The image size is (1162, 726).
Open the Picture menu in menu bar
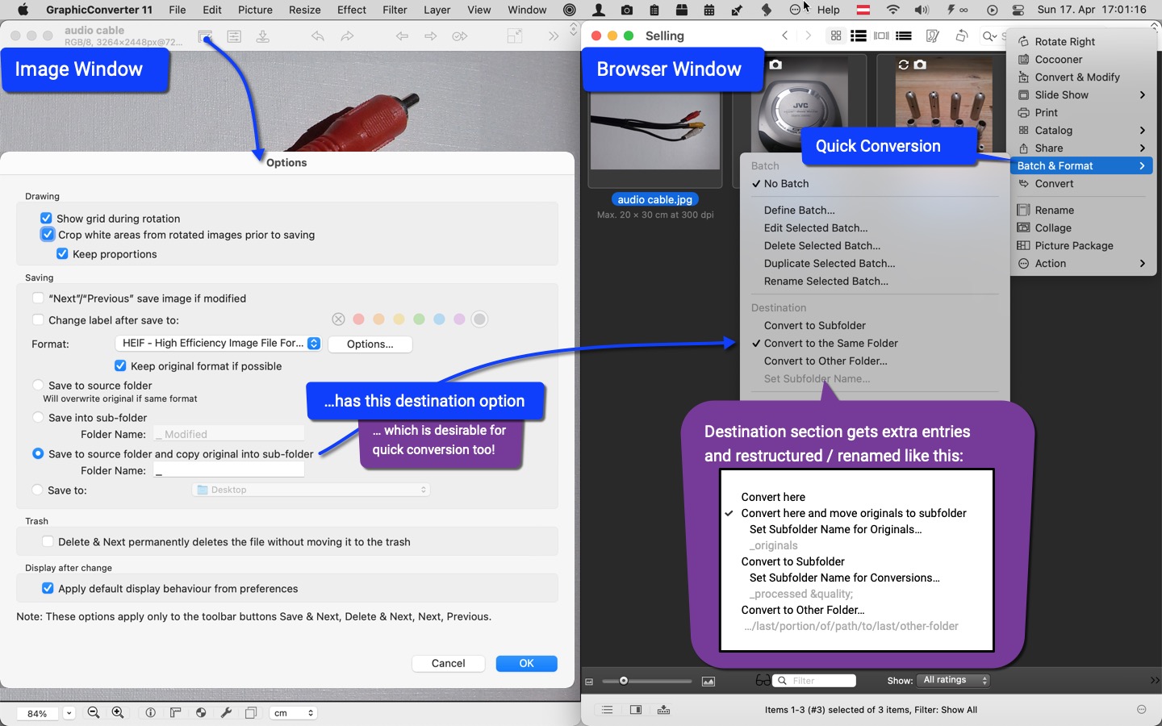(x=255, y=10)
